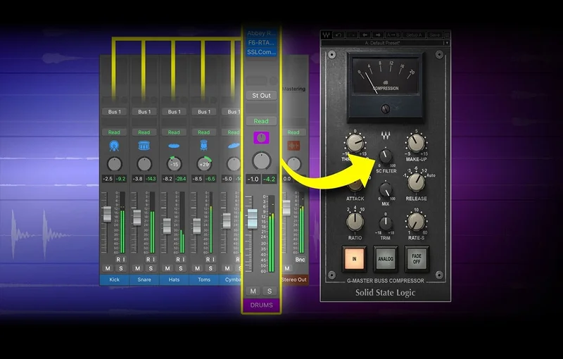Image resolution: width=563 pixels, height=359 pixels.
Task: Click the Hats track cymbal icon
Action: (174, 146)
